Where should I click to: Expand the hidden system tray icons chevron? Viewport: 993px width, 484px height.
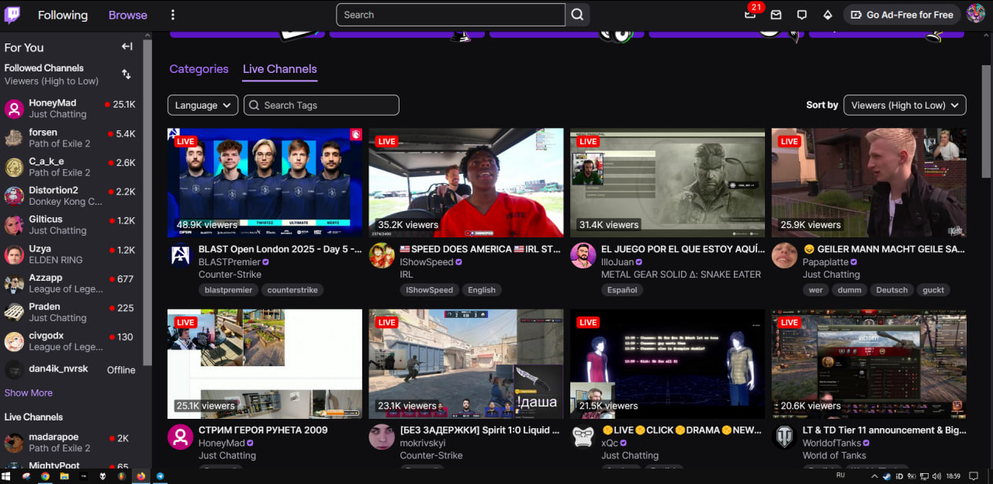point(874,476)
